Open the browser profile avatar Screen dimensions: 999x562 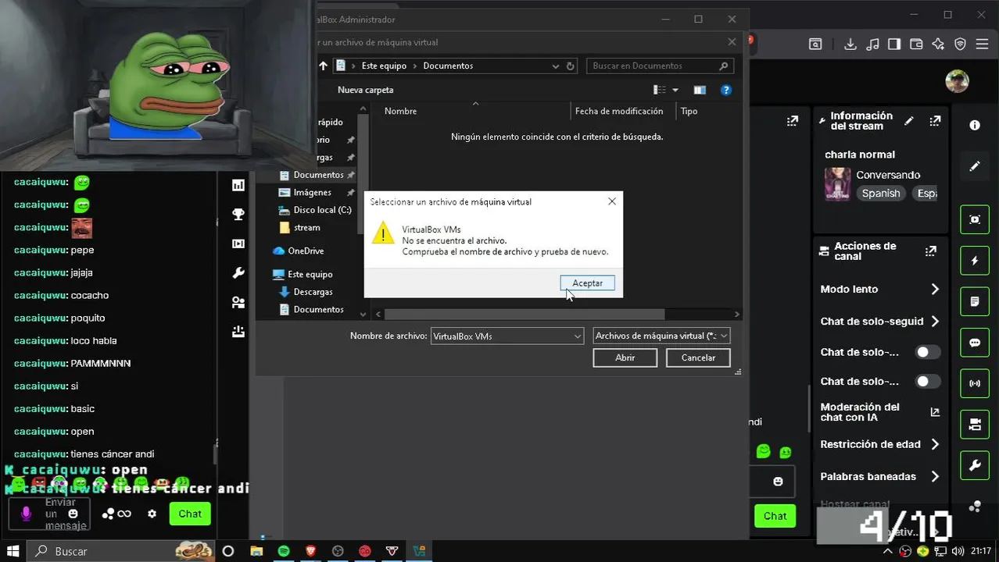tap(957, 80)
